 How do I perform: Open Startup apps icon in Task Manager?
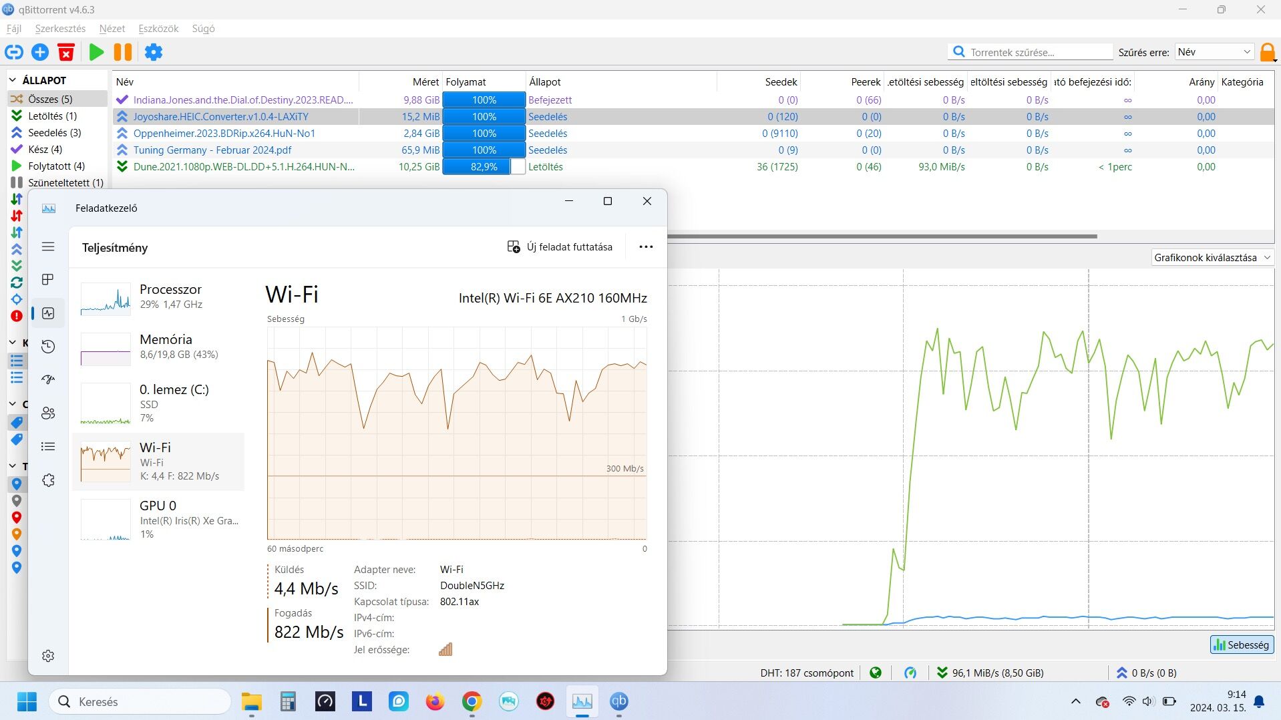(48, 379)
